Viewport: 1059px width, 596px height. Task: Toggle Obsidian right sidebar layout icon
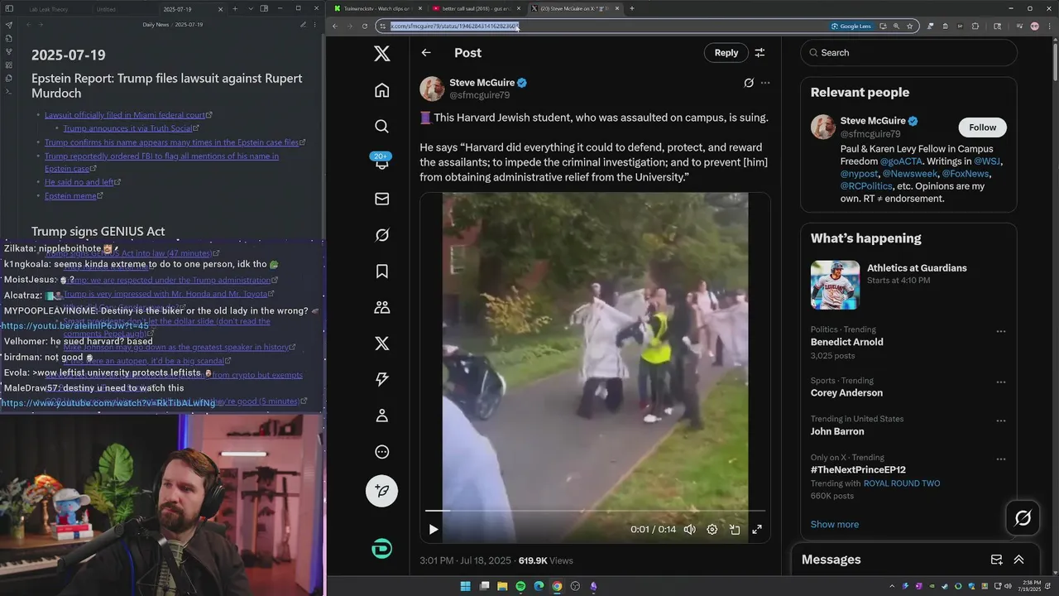coord(264,8)
